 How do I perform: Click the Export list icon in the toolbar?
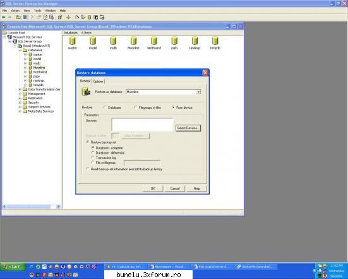(52, 17)
